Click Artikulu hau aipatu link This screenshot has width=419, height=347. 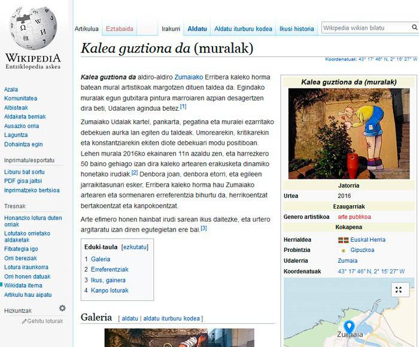[x=28, y=295]
